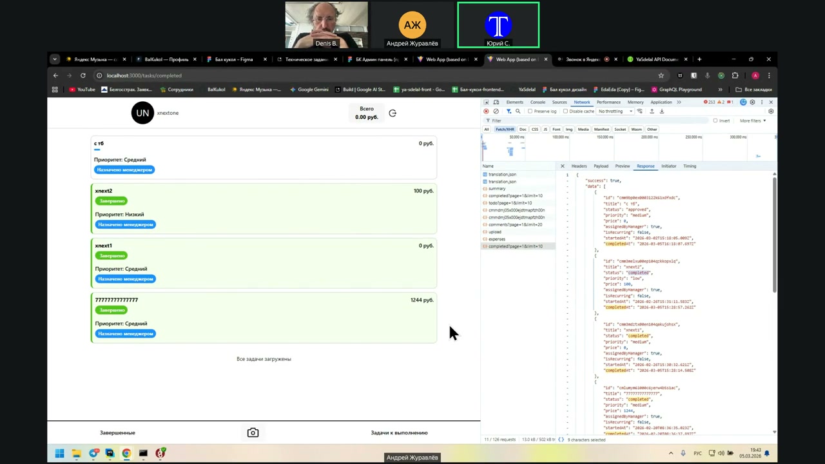
Task: Switch to the Console tab
Action: click(x=538, y=102)
